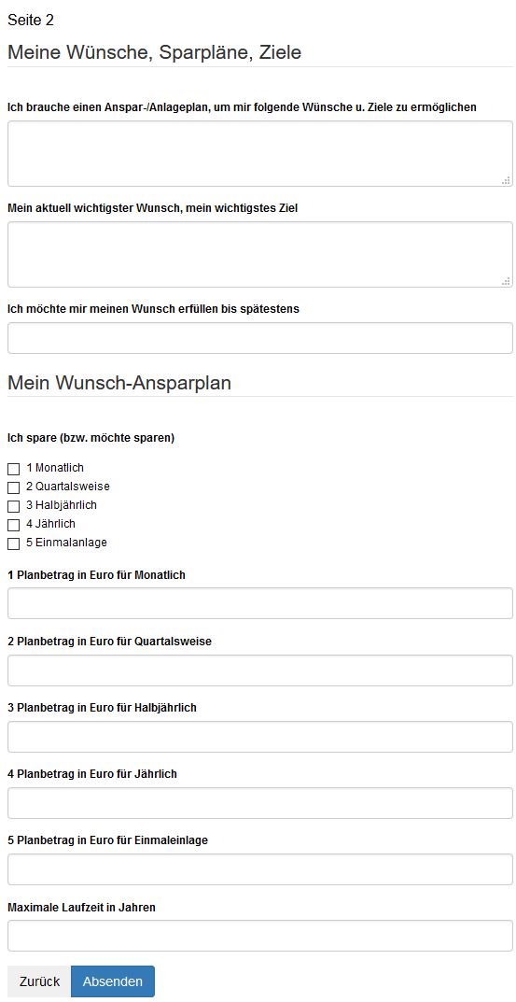This screenshot has height=1002, width=516.
Task: Focus the Maximale Laufzeit in Jahren field
Action: click(x=260, y=936)
